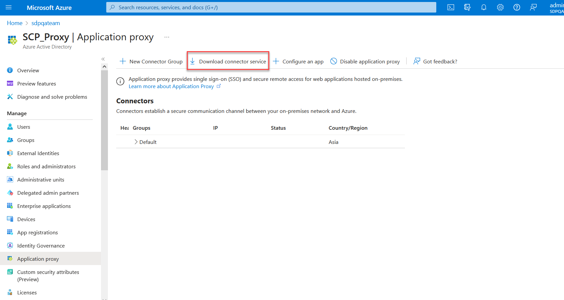Click the Enterprise applications icon
This screenshot has height=300, width=564.
pyautogui.click(x=10, y=206)
